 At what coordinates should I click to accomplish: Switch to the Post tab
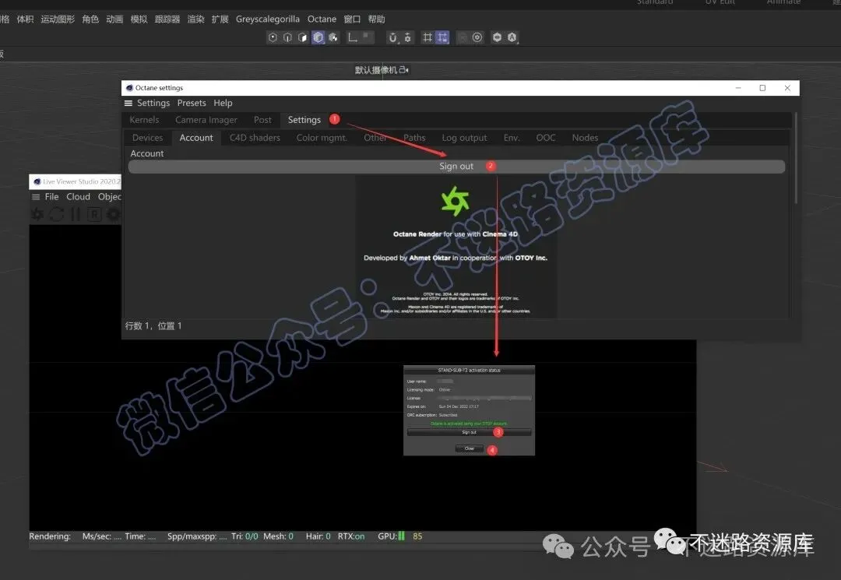click(262, 120)
